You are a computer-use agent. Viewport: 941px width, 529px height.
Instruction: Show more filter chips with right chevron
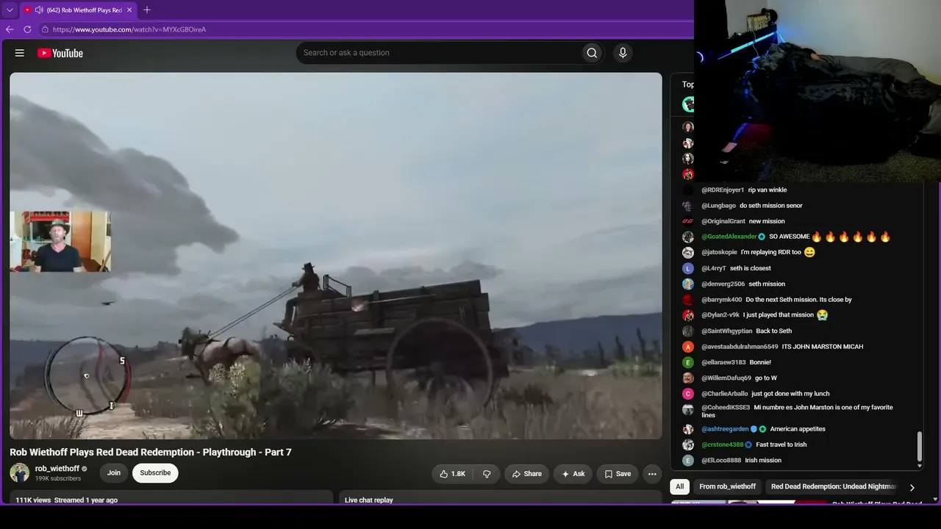(912, 487)
